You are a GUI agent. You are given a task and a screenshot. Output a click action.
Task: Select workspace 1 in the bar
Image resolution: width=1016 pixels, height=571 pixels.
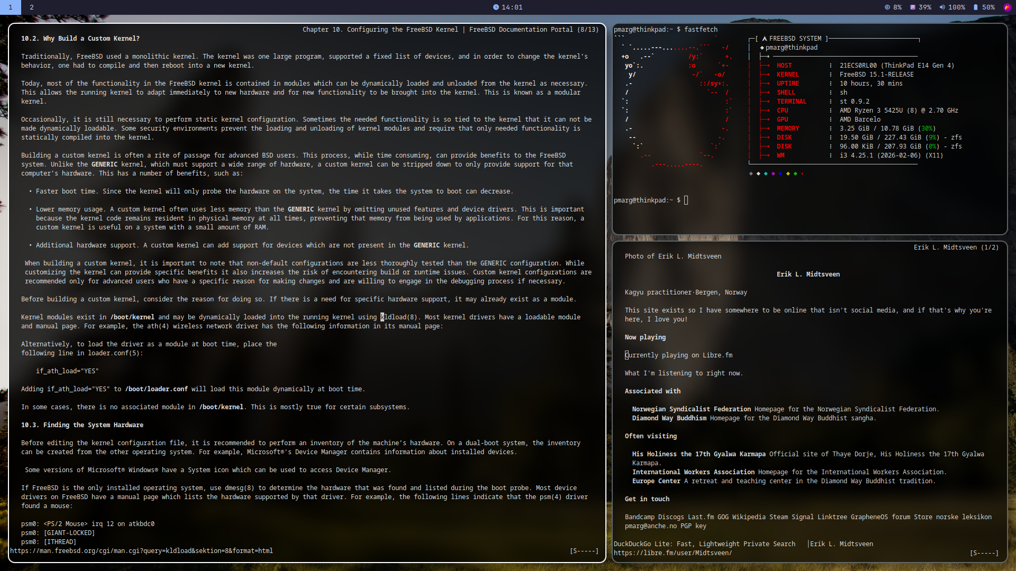coord(11,7)
